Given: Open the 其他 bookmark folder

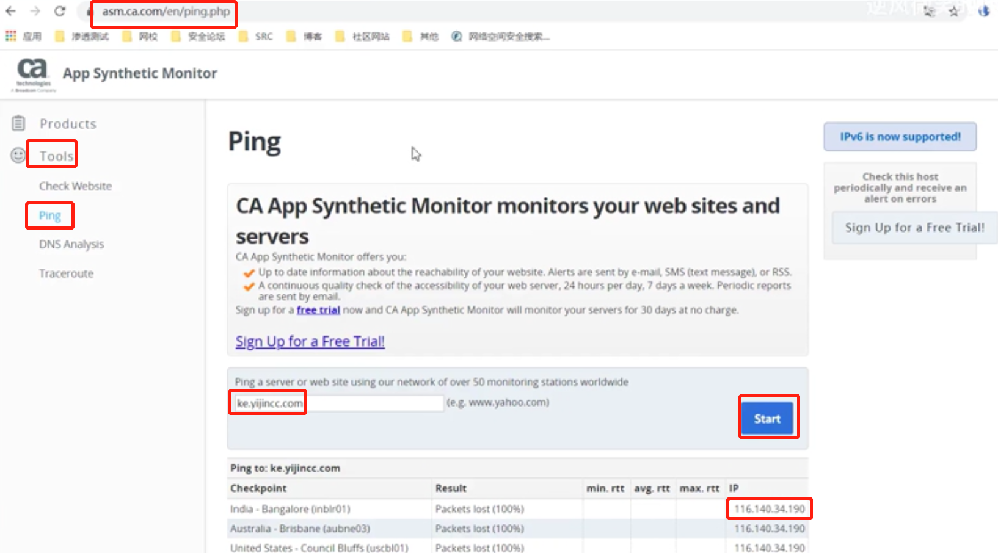Looking at the screenshot, I should click(x=421, y=36).
